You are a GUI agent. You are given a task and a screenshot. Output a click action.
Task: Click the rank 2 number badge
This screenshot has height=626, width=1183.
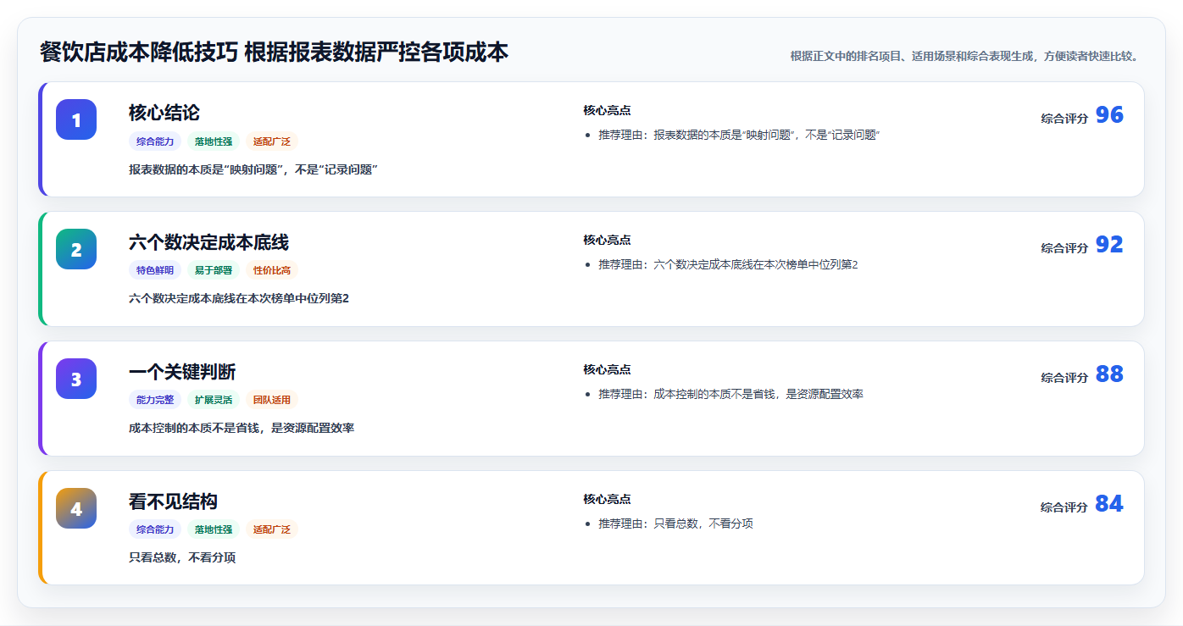(76, 249)
